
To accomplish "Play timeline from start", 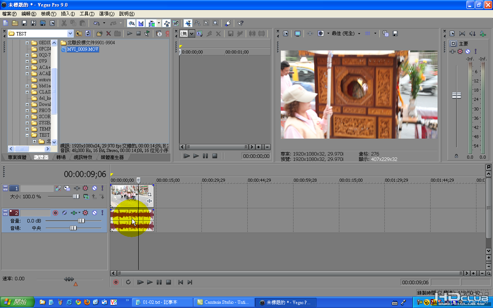I will [141, 282].
